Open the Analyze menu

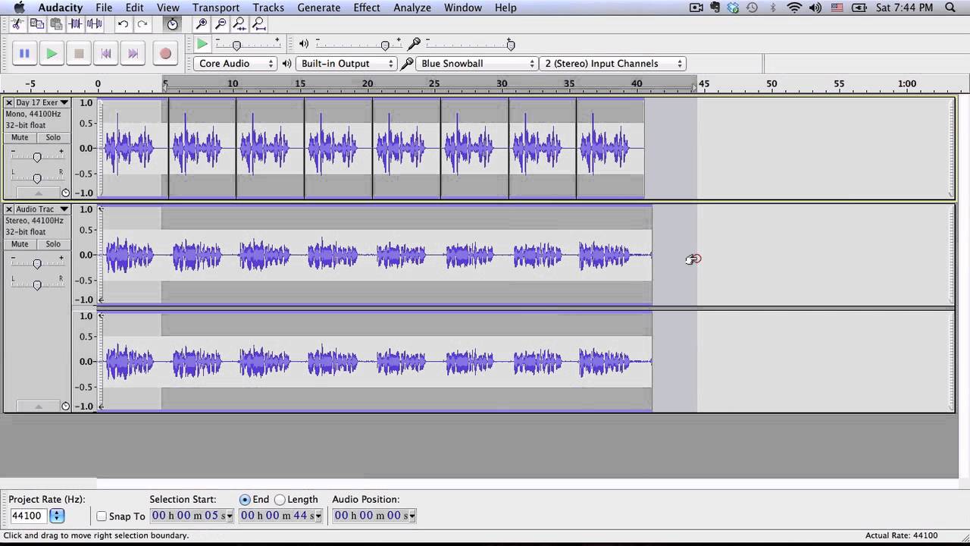coord(411,8)
